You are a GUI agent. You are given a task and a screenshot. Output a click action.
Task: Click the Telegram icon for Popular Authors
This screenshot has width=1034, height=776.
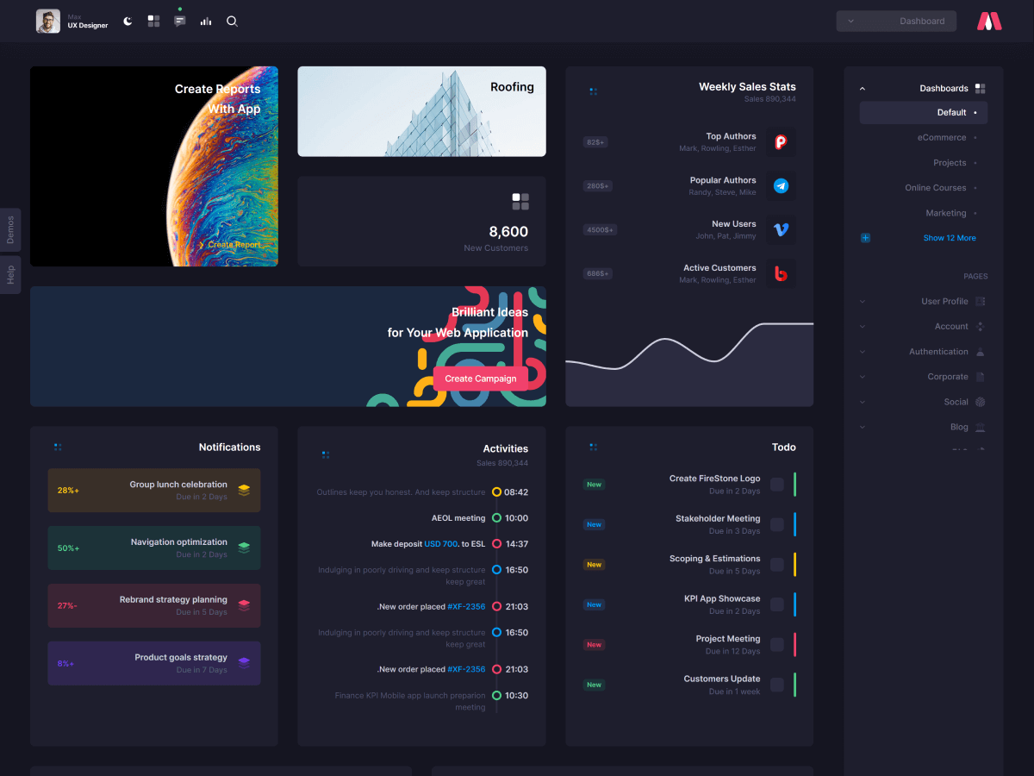pos(781,185)
